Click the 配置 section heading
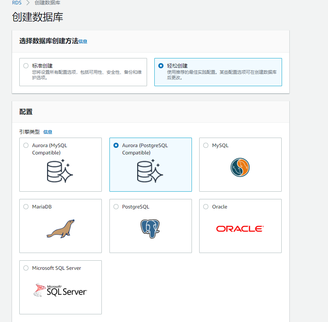Screen dimensions: 328x322 (26, 112)
